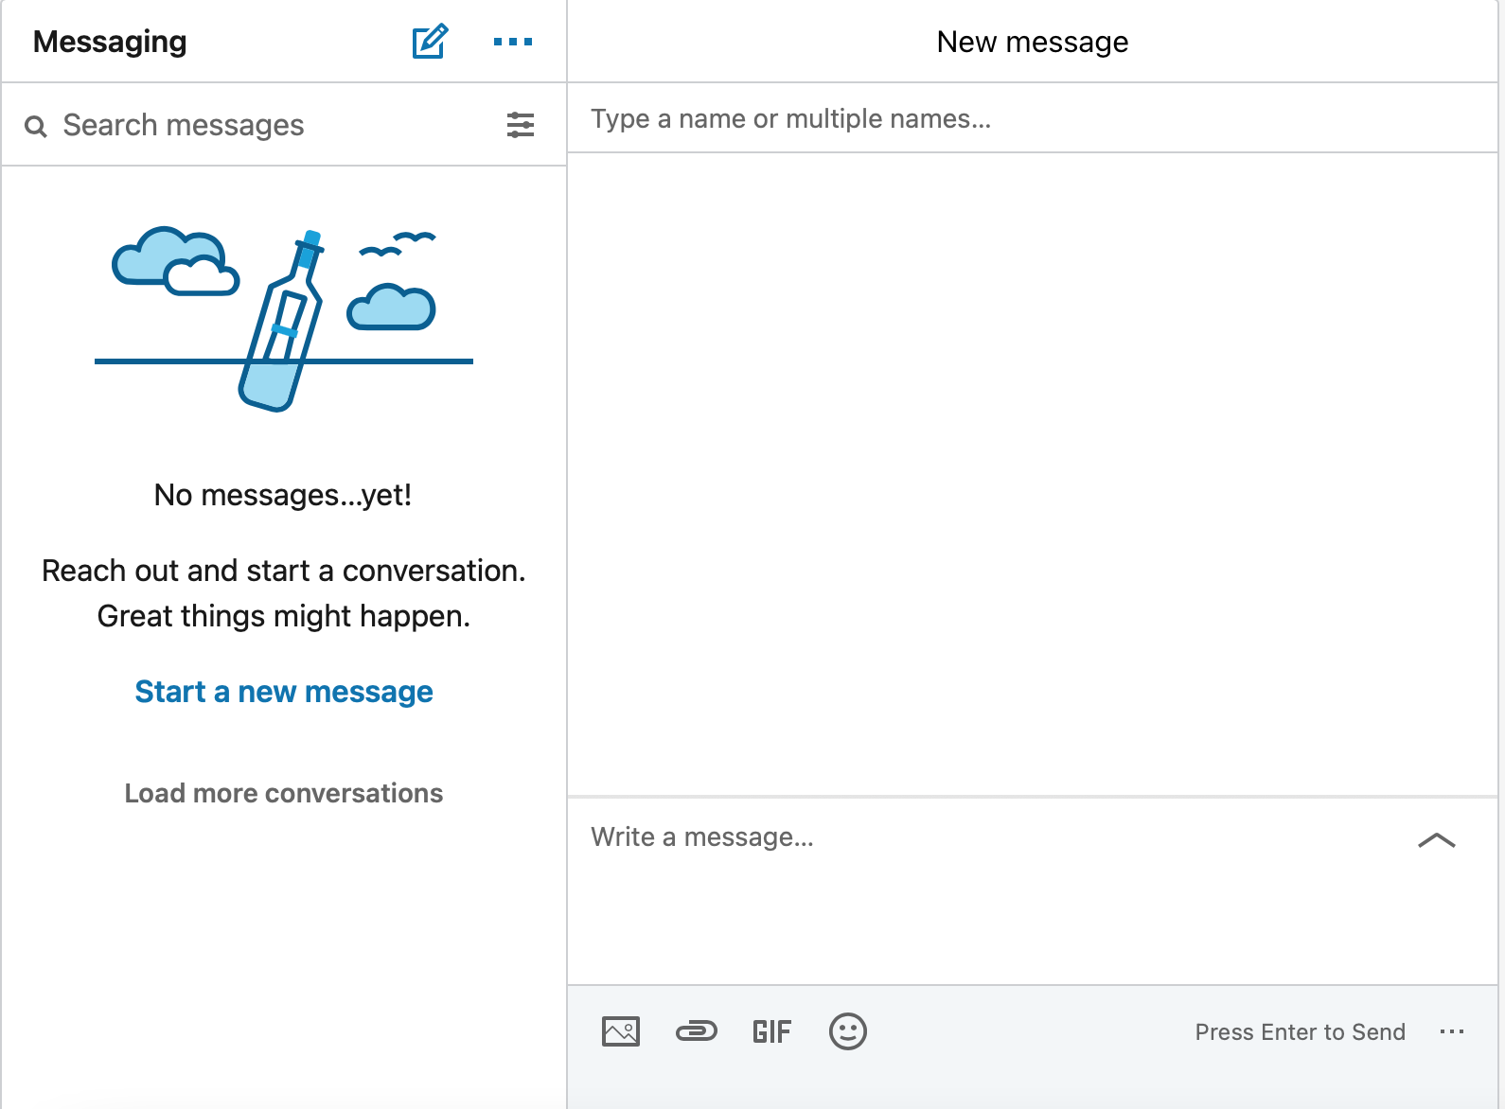Screen dimensions: 1505x1109
Task: Open send options three-dot menu
Action: click(1451, 1031)
